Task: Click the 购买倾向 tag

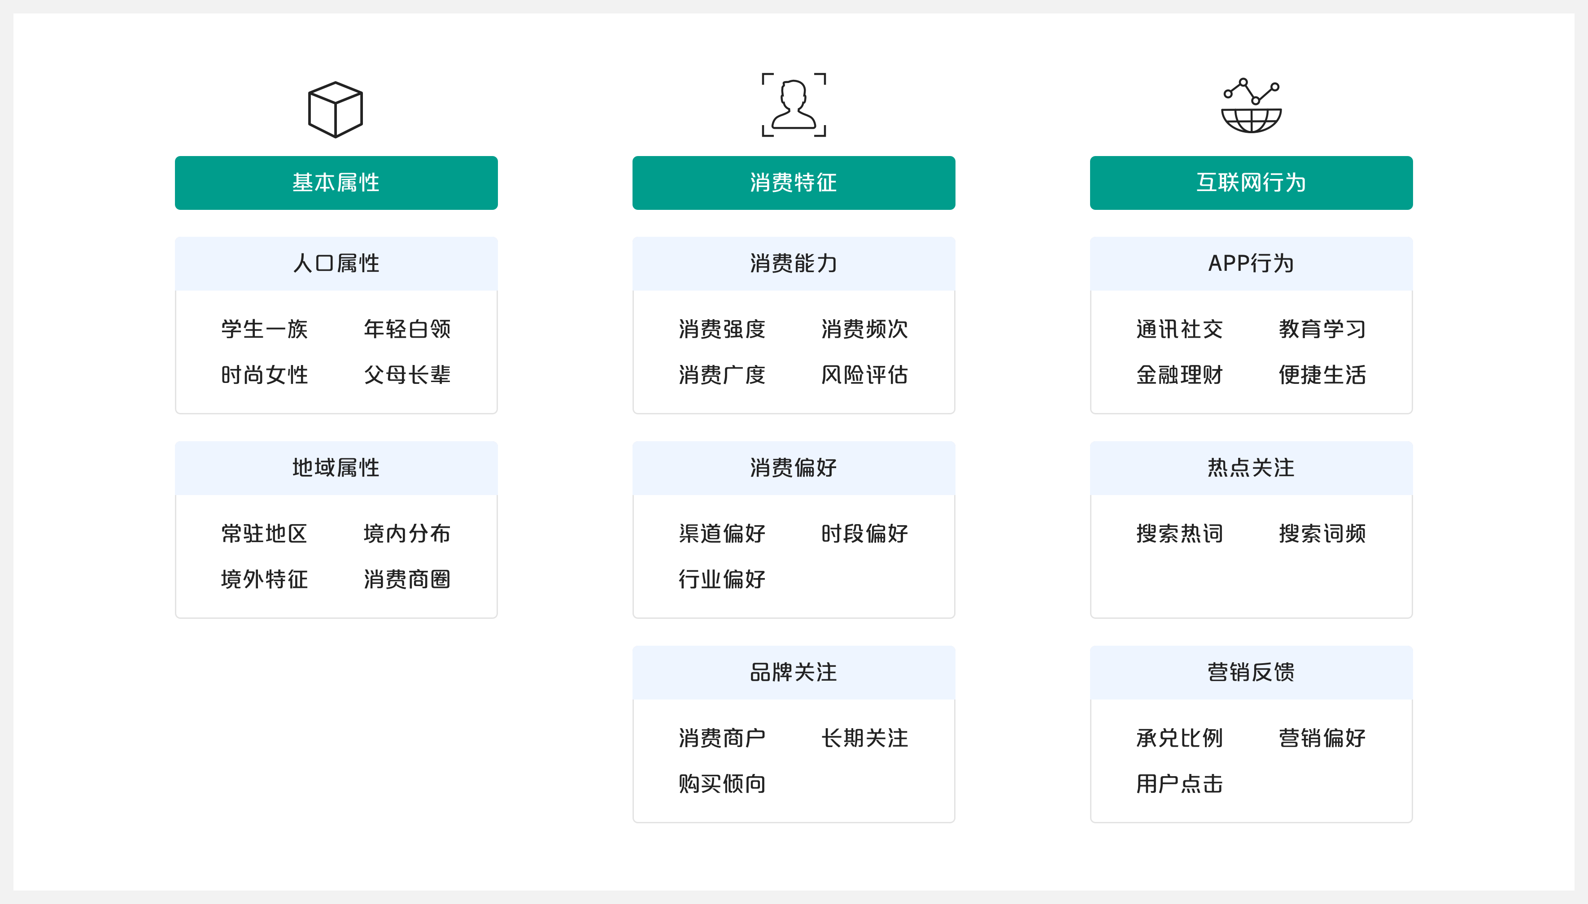Action: 722,784
